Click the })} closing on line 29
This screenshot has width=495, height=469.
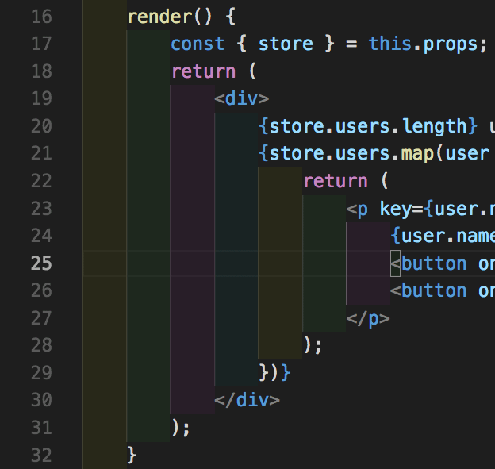tap(274, 373)
